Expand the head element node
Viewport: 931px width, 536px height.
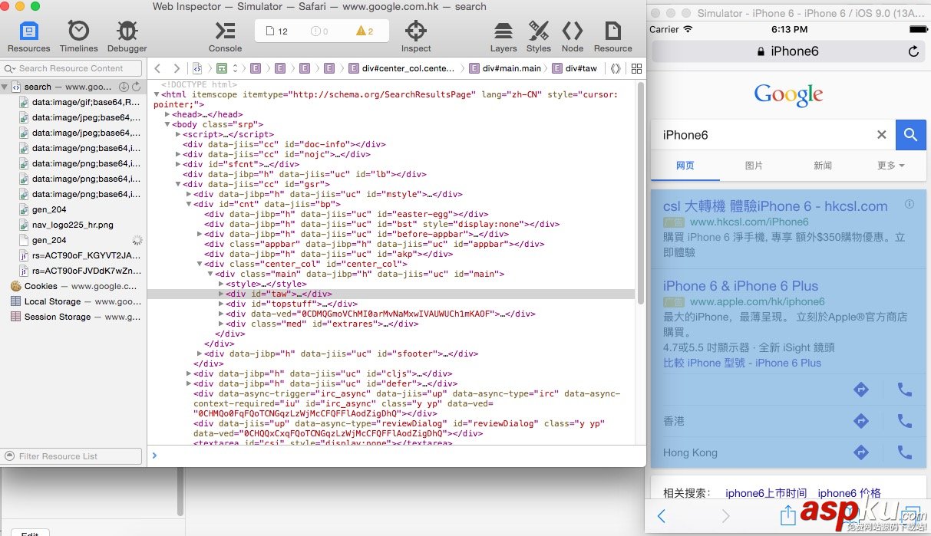point(167,113)
